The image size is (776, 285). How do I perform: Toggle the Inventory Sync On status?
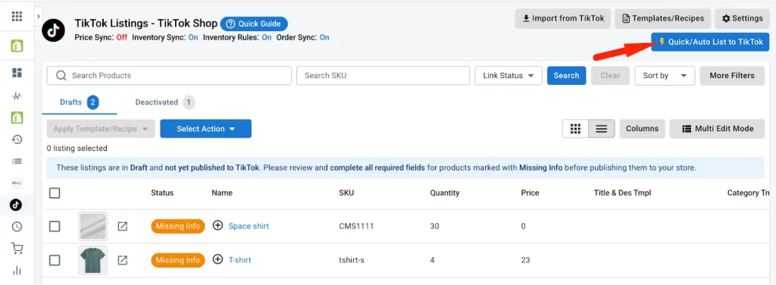pyautogui.click(x=193, y=38)
